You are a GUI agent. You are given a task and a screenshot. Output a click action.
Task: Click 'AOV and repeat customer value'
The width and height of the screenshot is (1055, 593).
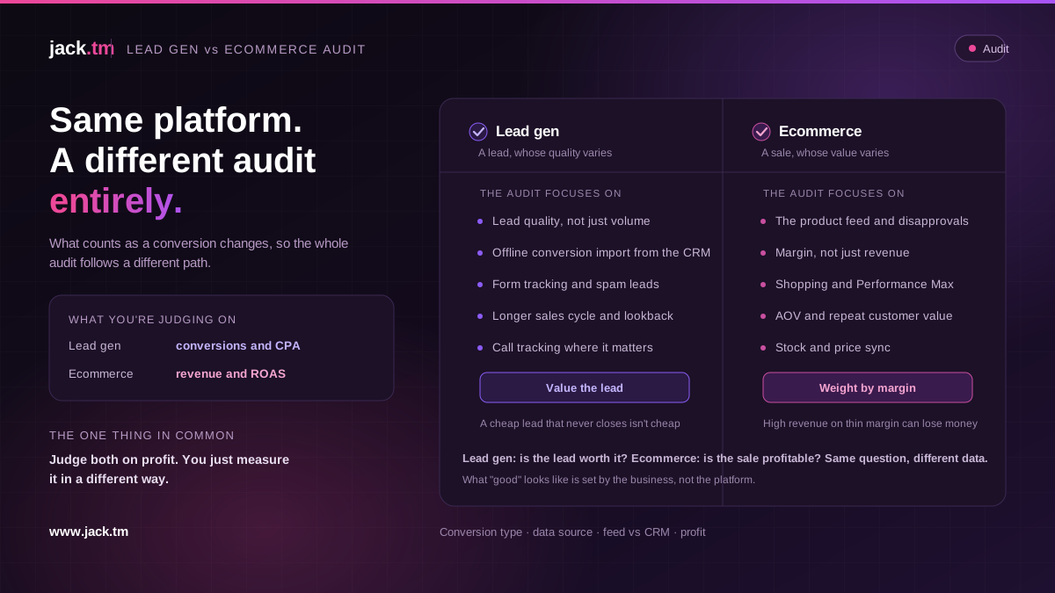[864, 316]
